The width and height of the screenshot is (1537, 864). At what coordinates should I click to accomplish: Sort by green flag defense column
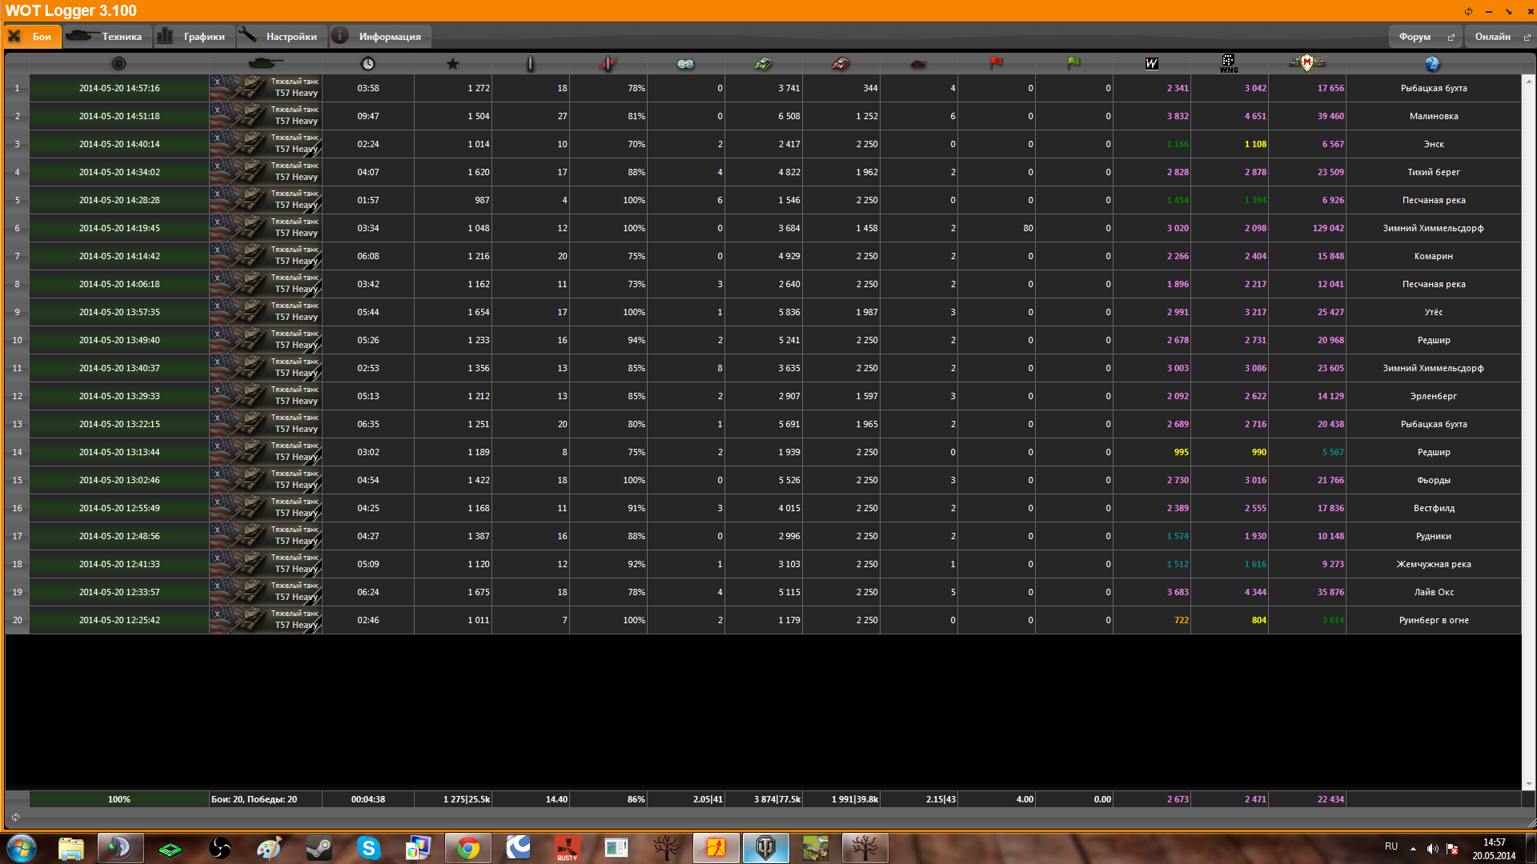[1073, 62]
